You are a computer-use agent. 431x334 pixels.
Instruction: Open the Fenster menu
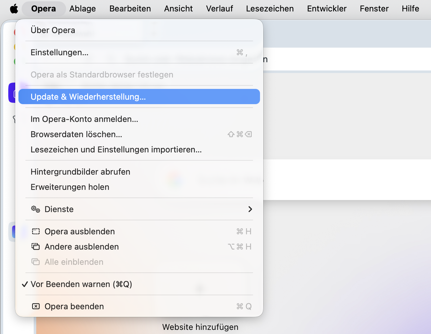[374, 9]
